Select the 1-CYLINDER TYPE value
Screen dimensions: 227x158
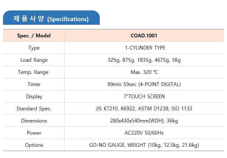[x=144, y=48]
